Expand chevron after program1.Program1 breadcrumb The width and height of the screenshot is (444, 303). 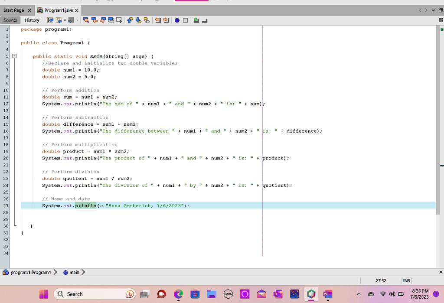pos(55,272)
